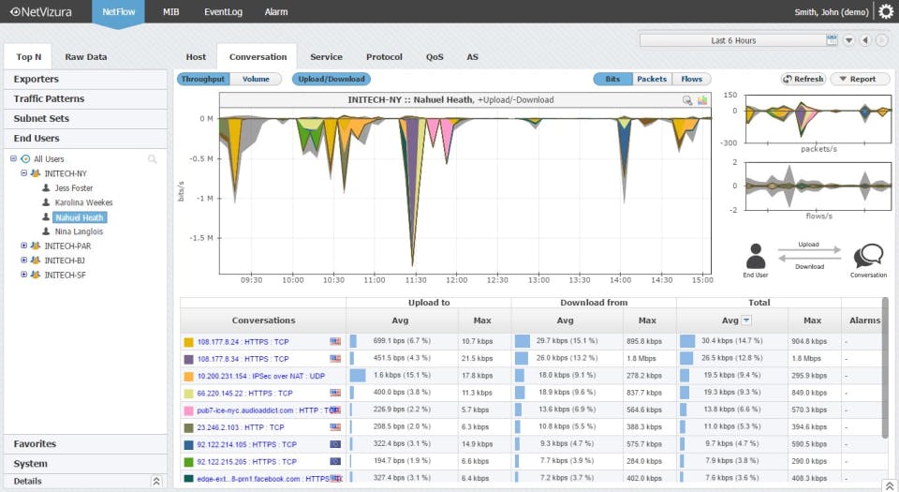Click the INITECH-NY group icon
This screenshot has height=492, width=899.
(36, 173)
